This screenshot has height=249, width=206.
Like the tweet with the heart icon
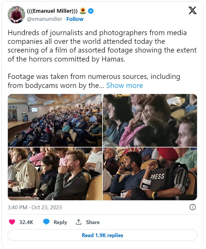pyautogui.click(x=12, y=222)
